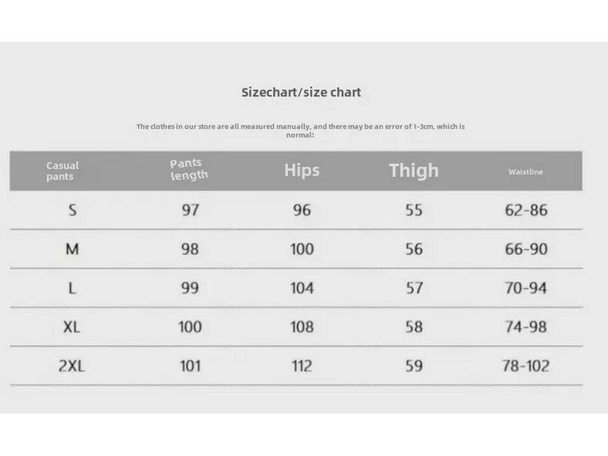
Task: Click pants length 100 in XL row
Action: tap(190, 327)
